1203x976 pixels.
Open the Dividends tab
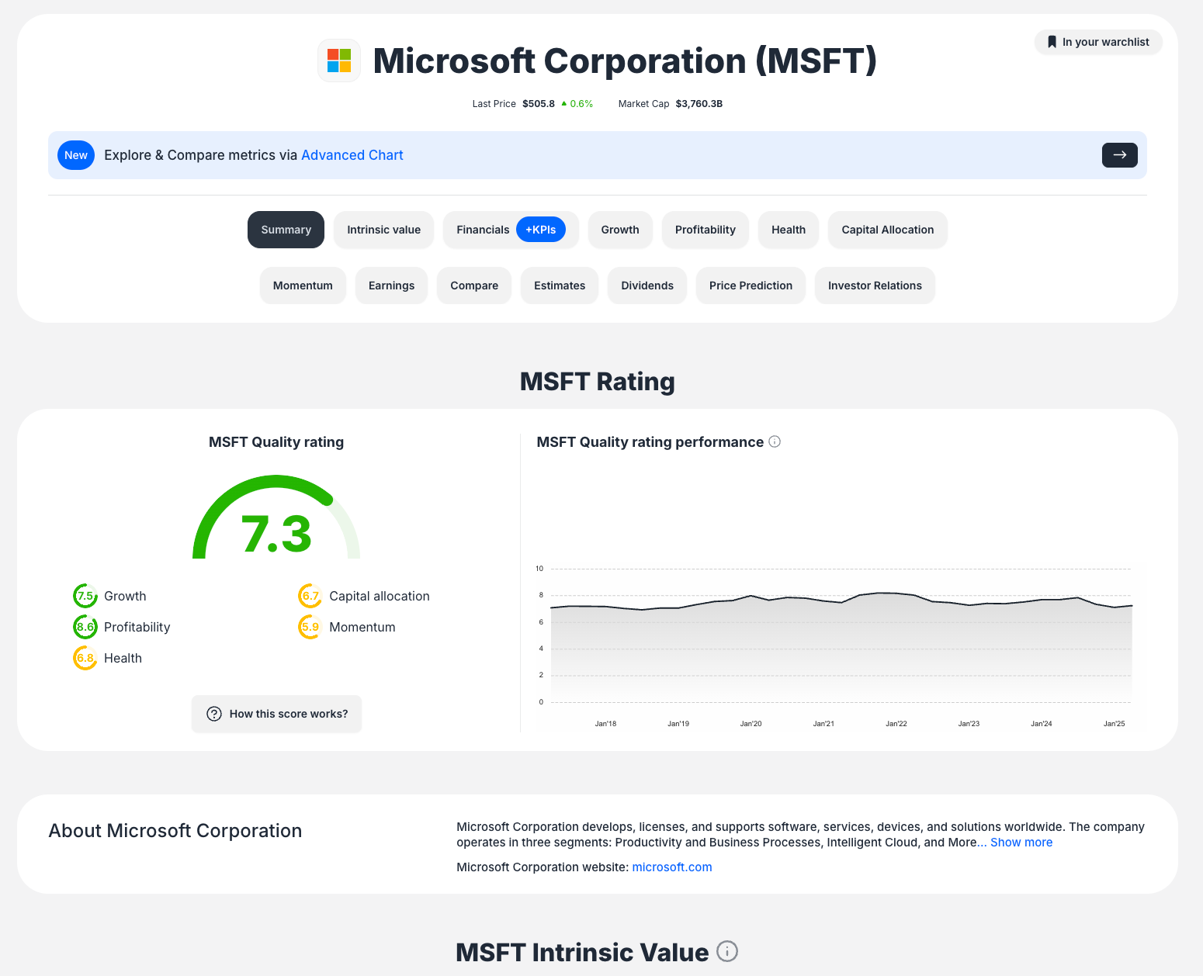tap(647, 286)
